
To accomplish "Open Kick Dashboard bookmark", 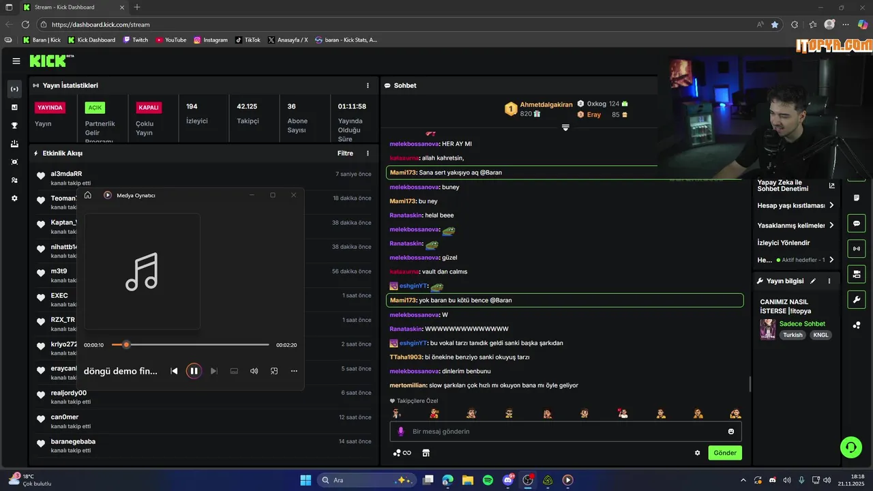I will [x=91, y=40].
